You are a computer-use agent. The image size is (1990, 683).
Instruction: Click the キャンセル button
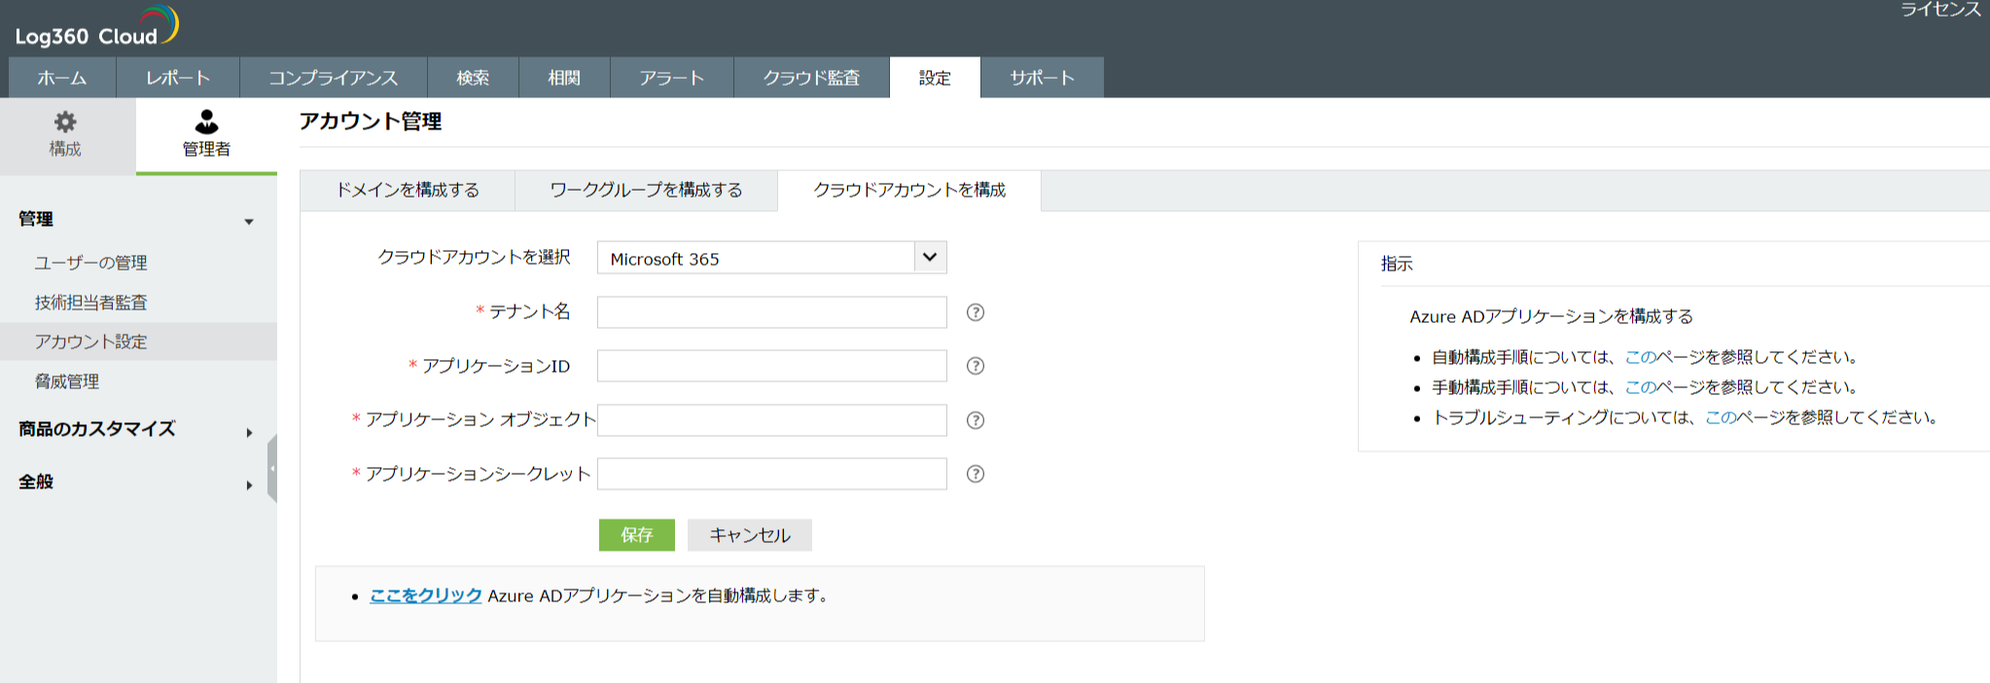pos(750,535)
